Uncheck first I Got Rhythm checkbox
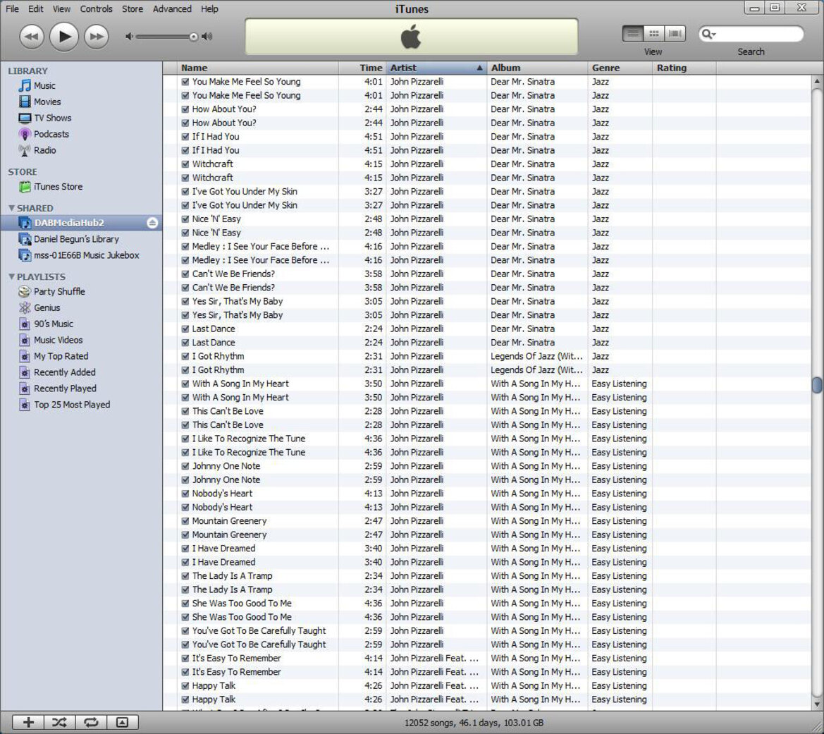This screenshot has width=824, height=734. pos(185,356)
